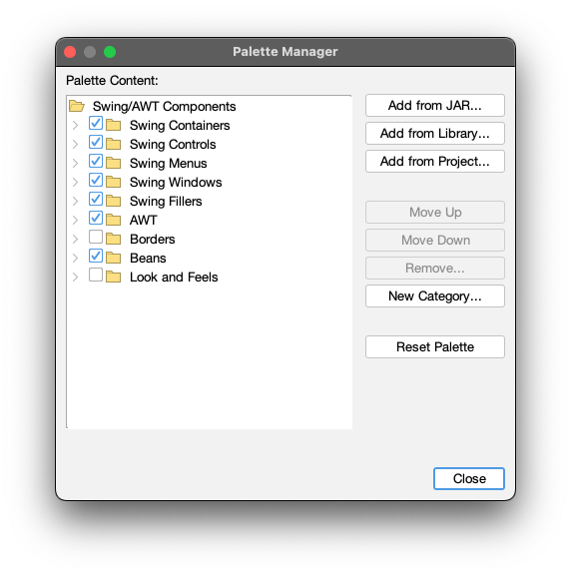Viewport: 571px width, 574px height.
Task: Enable the Borders category checkbox
Action: click(96, 238)
